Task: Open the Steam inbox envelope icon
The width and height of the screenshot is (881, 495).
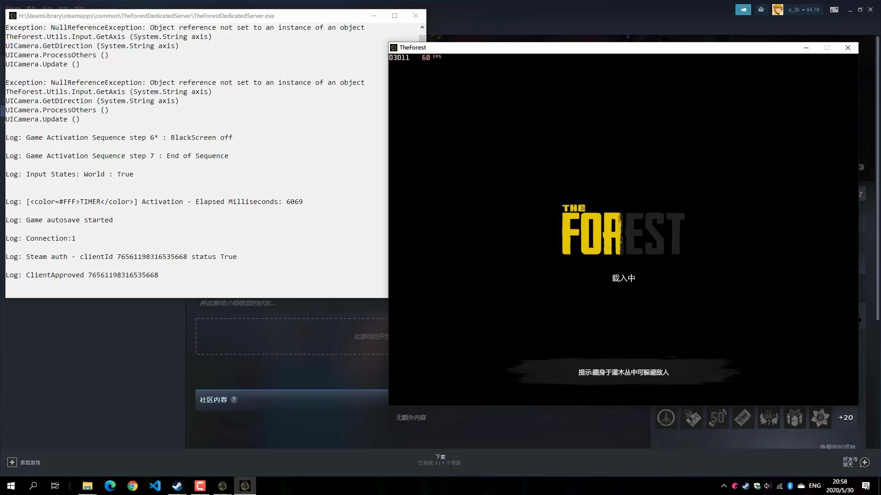Action: (x=761, y=10)
